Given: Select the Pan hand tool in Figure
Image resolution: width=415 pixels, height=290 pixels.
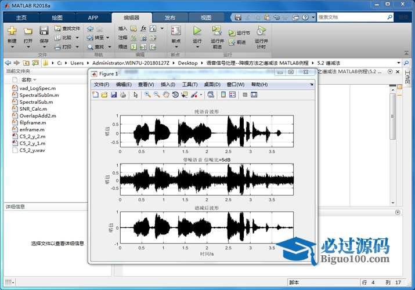Looking at the screenshot, I should 166,95.
